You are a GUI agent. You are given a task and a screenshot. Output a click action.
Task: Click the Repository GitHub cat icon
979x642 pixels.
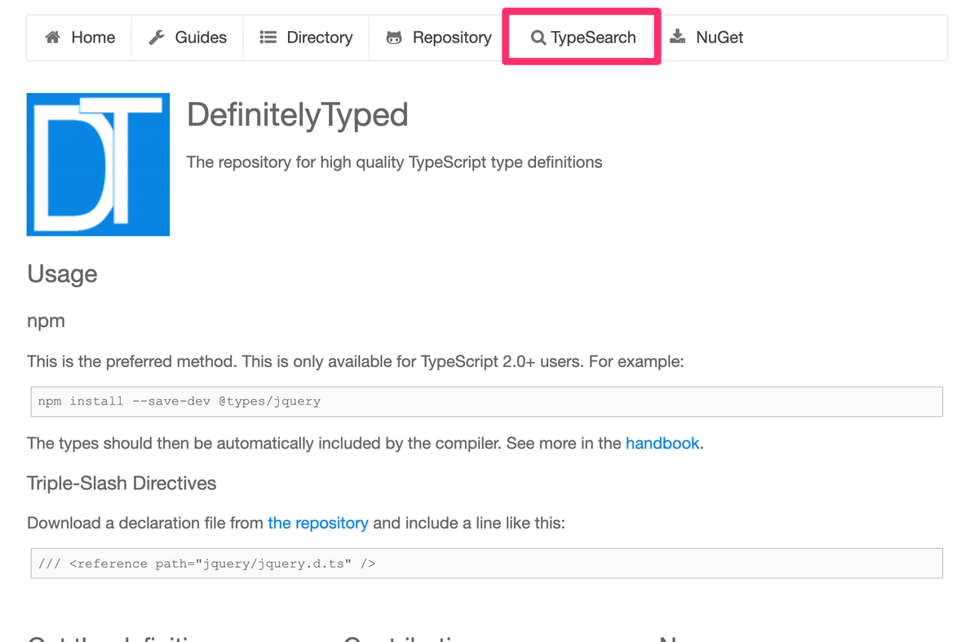pyautogui.click(x=394, y=38)
